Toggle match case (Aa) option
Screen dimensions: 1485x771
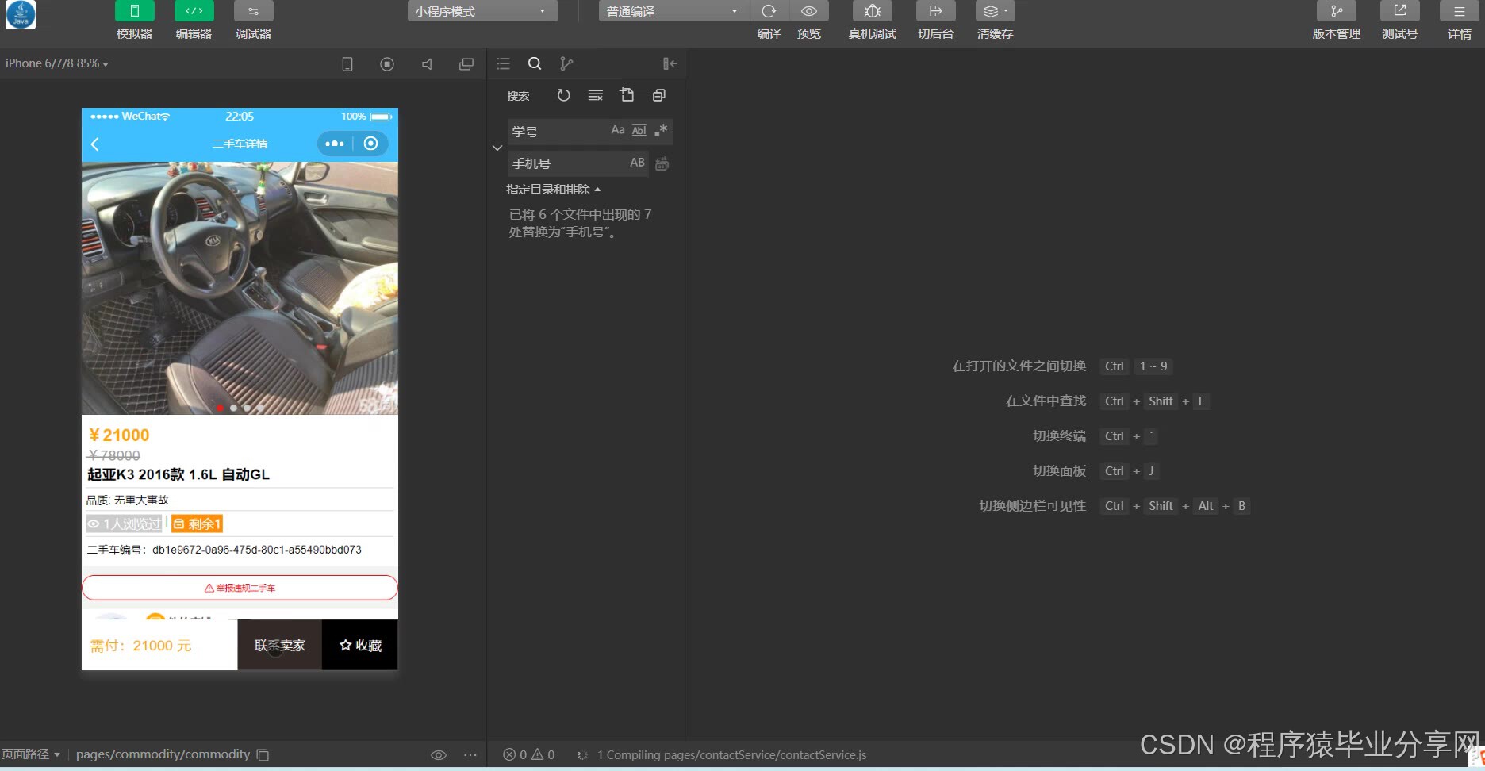click(x=618, y=130)
